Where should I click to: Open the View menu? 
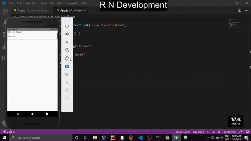[44, 3]
